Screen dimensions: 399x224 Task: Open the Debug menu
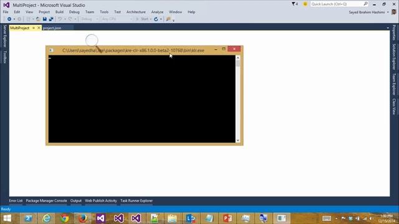(74, 12)
